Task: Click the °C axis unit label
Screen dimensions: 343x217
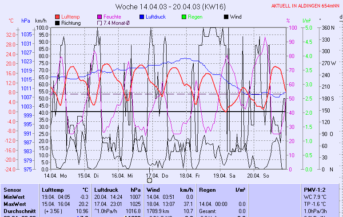Action: coord(12,21)
